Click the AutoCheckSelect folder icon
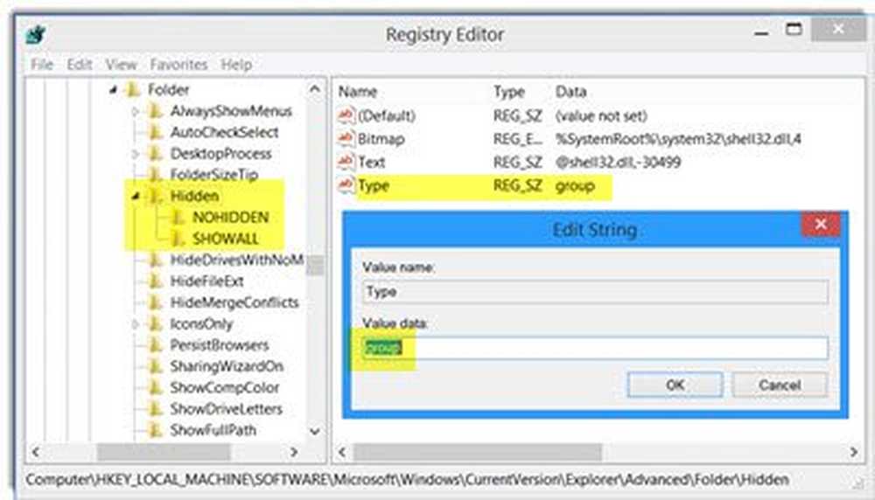The height and width of the screenshot is (500, 875). [x=156, y=132]
